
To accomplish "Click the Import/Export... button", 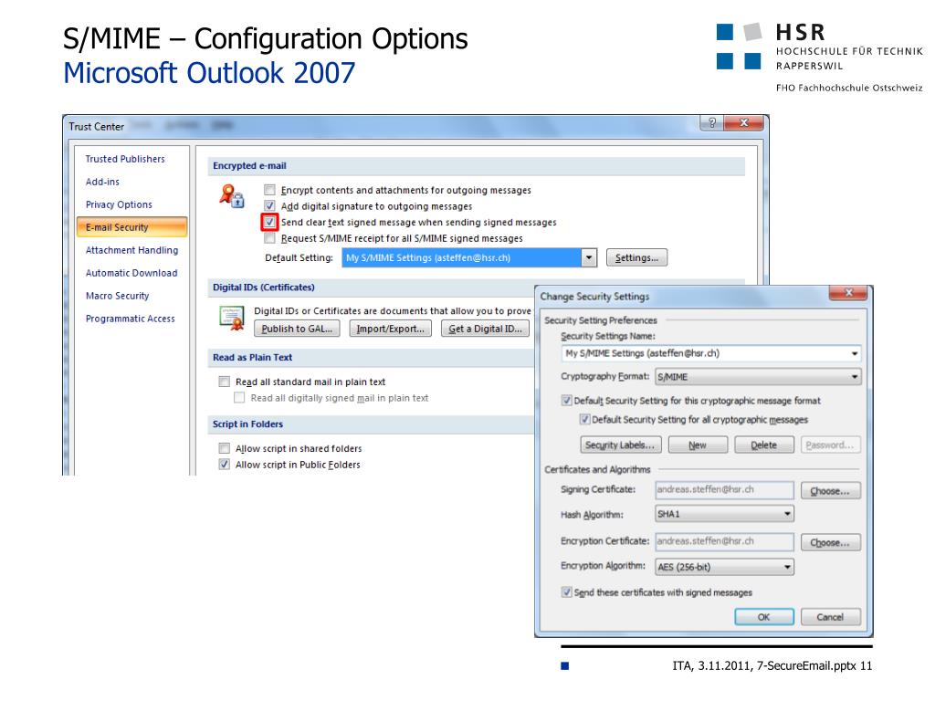I will point(391,329).
